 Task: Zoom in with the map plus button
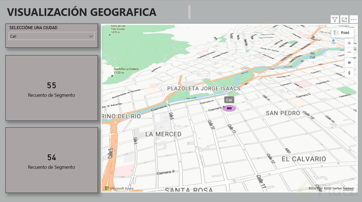point(349,43)
